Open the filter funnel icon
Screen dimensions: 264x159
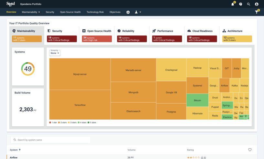(257, 12)
